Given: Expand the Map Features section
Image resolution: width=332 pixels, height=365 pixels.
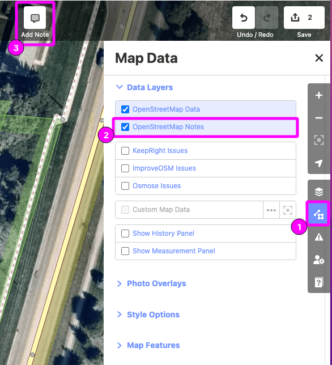Looking at the screenshot, I should click(x=148, y=345).
